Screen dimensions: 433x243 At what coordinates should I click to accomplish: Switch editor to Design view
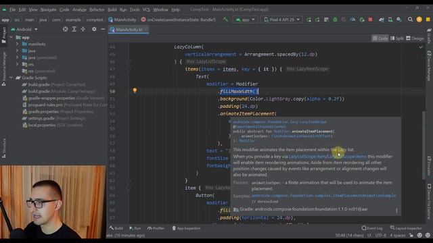coord(415,38)
